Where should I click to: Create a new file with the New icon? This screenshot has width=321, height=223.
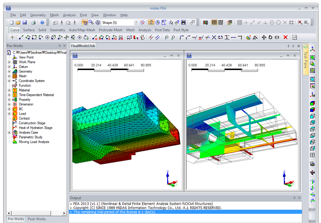click(12, 23)
